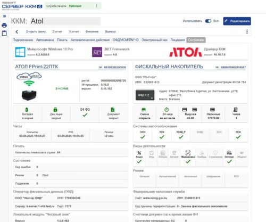Click the Чеков receipt icon

point(236,110)
